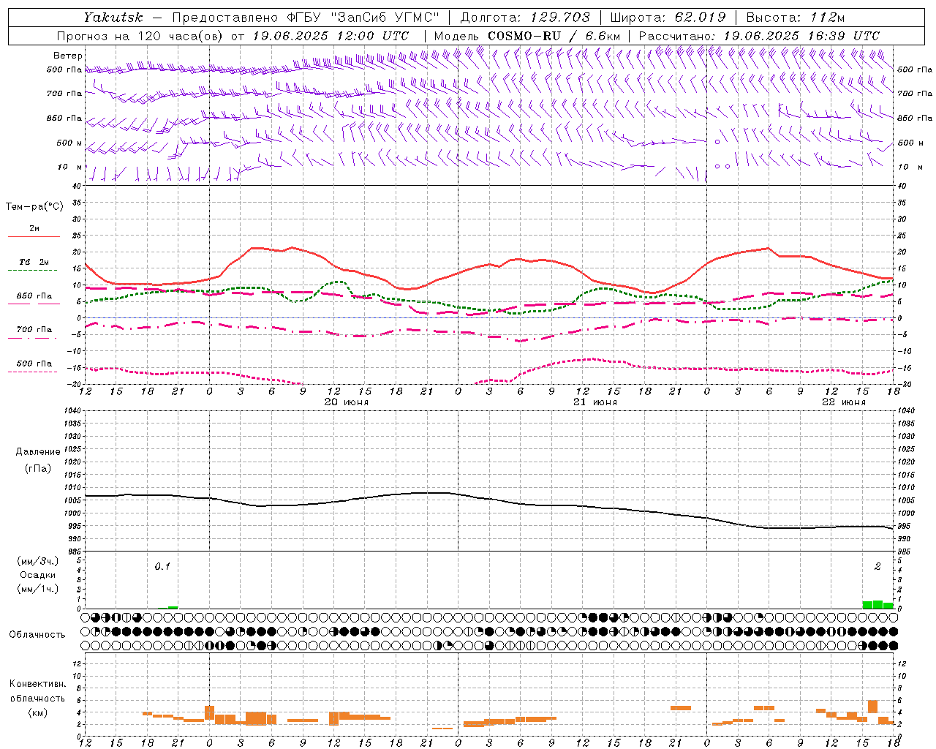
Task: Click the 'Широта: 62.019' latitude value
Action: pyautogui.click(x=668, y=17)
